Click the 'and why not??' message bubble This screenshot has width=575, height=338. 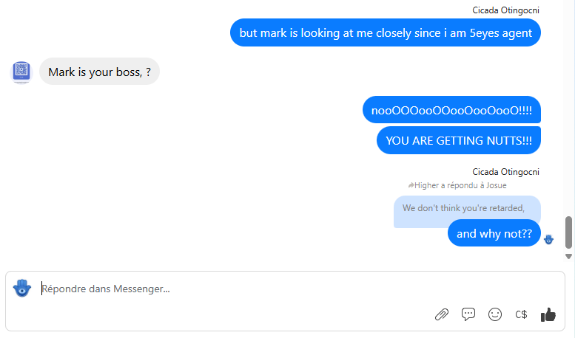tap(494, 233)
